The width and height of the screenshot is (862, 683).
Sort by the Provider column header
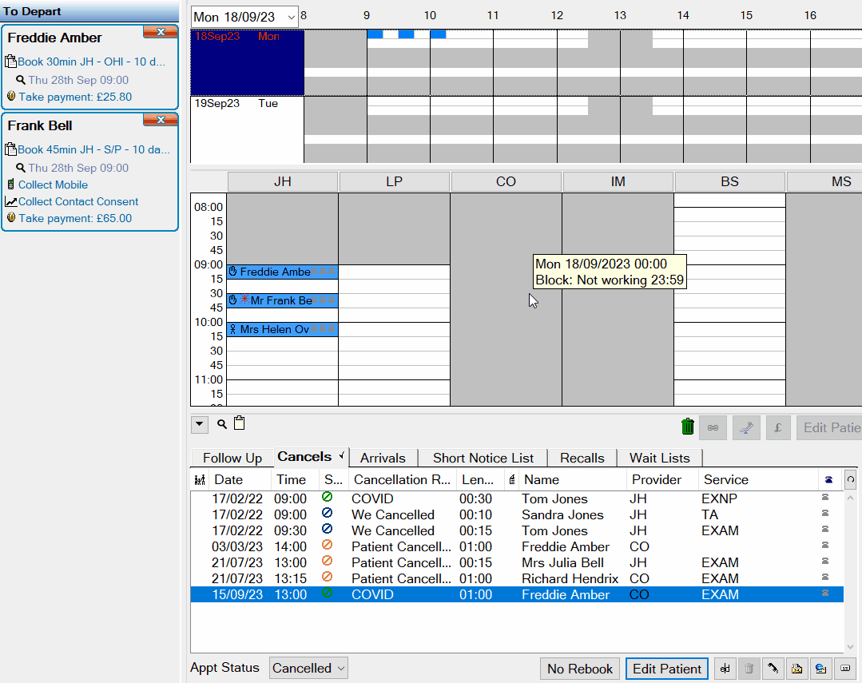[x=662, y=479]
